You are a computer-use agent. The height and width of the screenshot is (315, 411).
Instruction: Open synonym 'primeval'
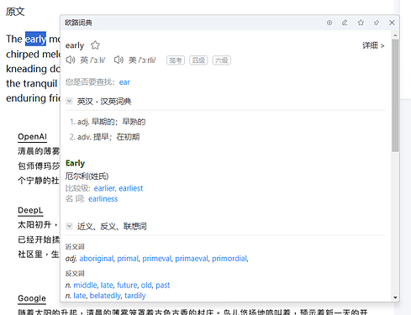coord(157,259)
